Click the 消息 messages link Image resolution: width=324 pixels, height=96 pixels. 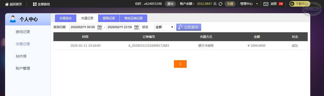click(274, 4)
